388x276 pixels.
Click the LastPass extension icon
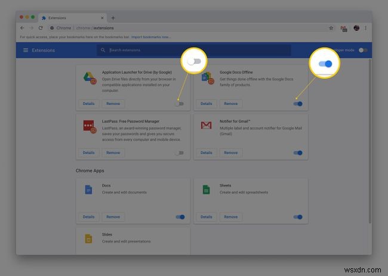[90, 127]
